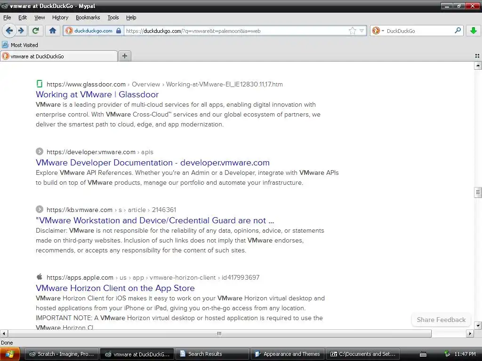Open Working at VMware Glassdoor result
This screenshot has width=482, height=361.
[x=97, y=94]
